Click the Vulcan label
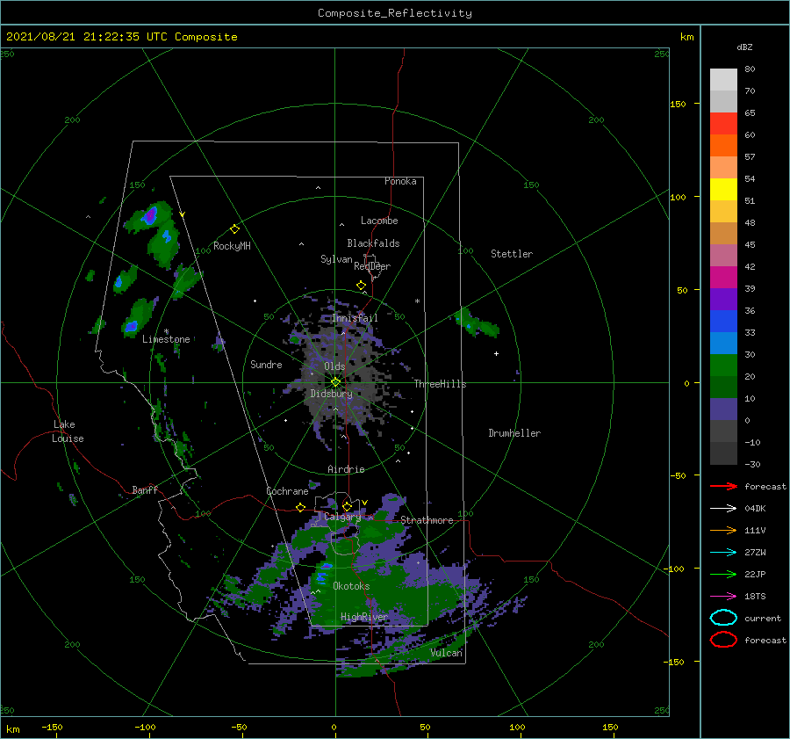This screenshot has width=790, height=739. tap(446, 653)
